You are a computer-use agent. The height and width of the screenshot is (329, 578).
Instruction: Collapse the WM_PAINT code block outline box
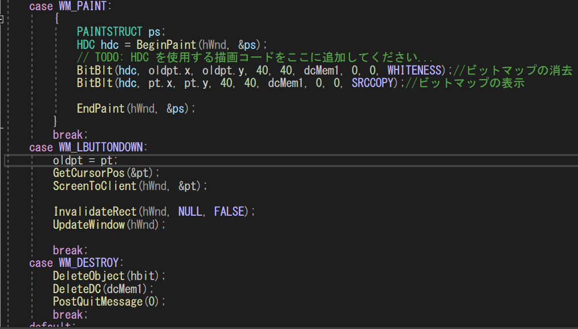tap(2, 19)
